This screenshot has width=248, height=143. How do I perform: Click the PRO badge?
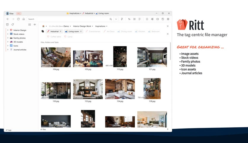click(x=19, y=14)
